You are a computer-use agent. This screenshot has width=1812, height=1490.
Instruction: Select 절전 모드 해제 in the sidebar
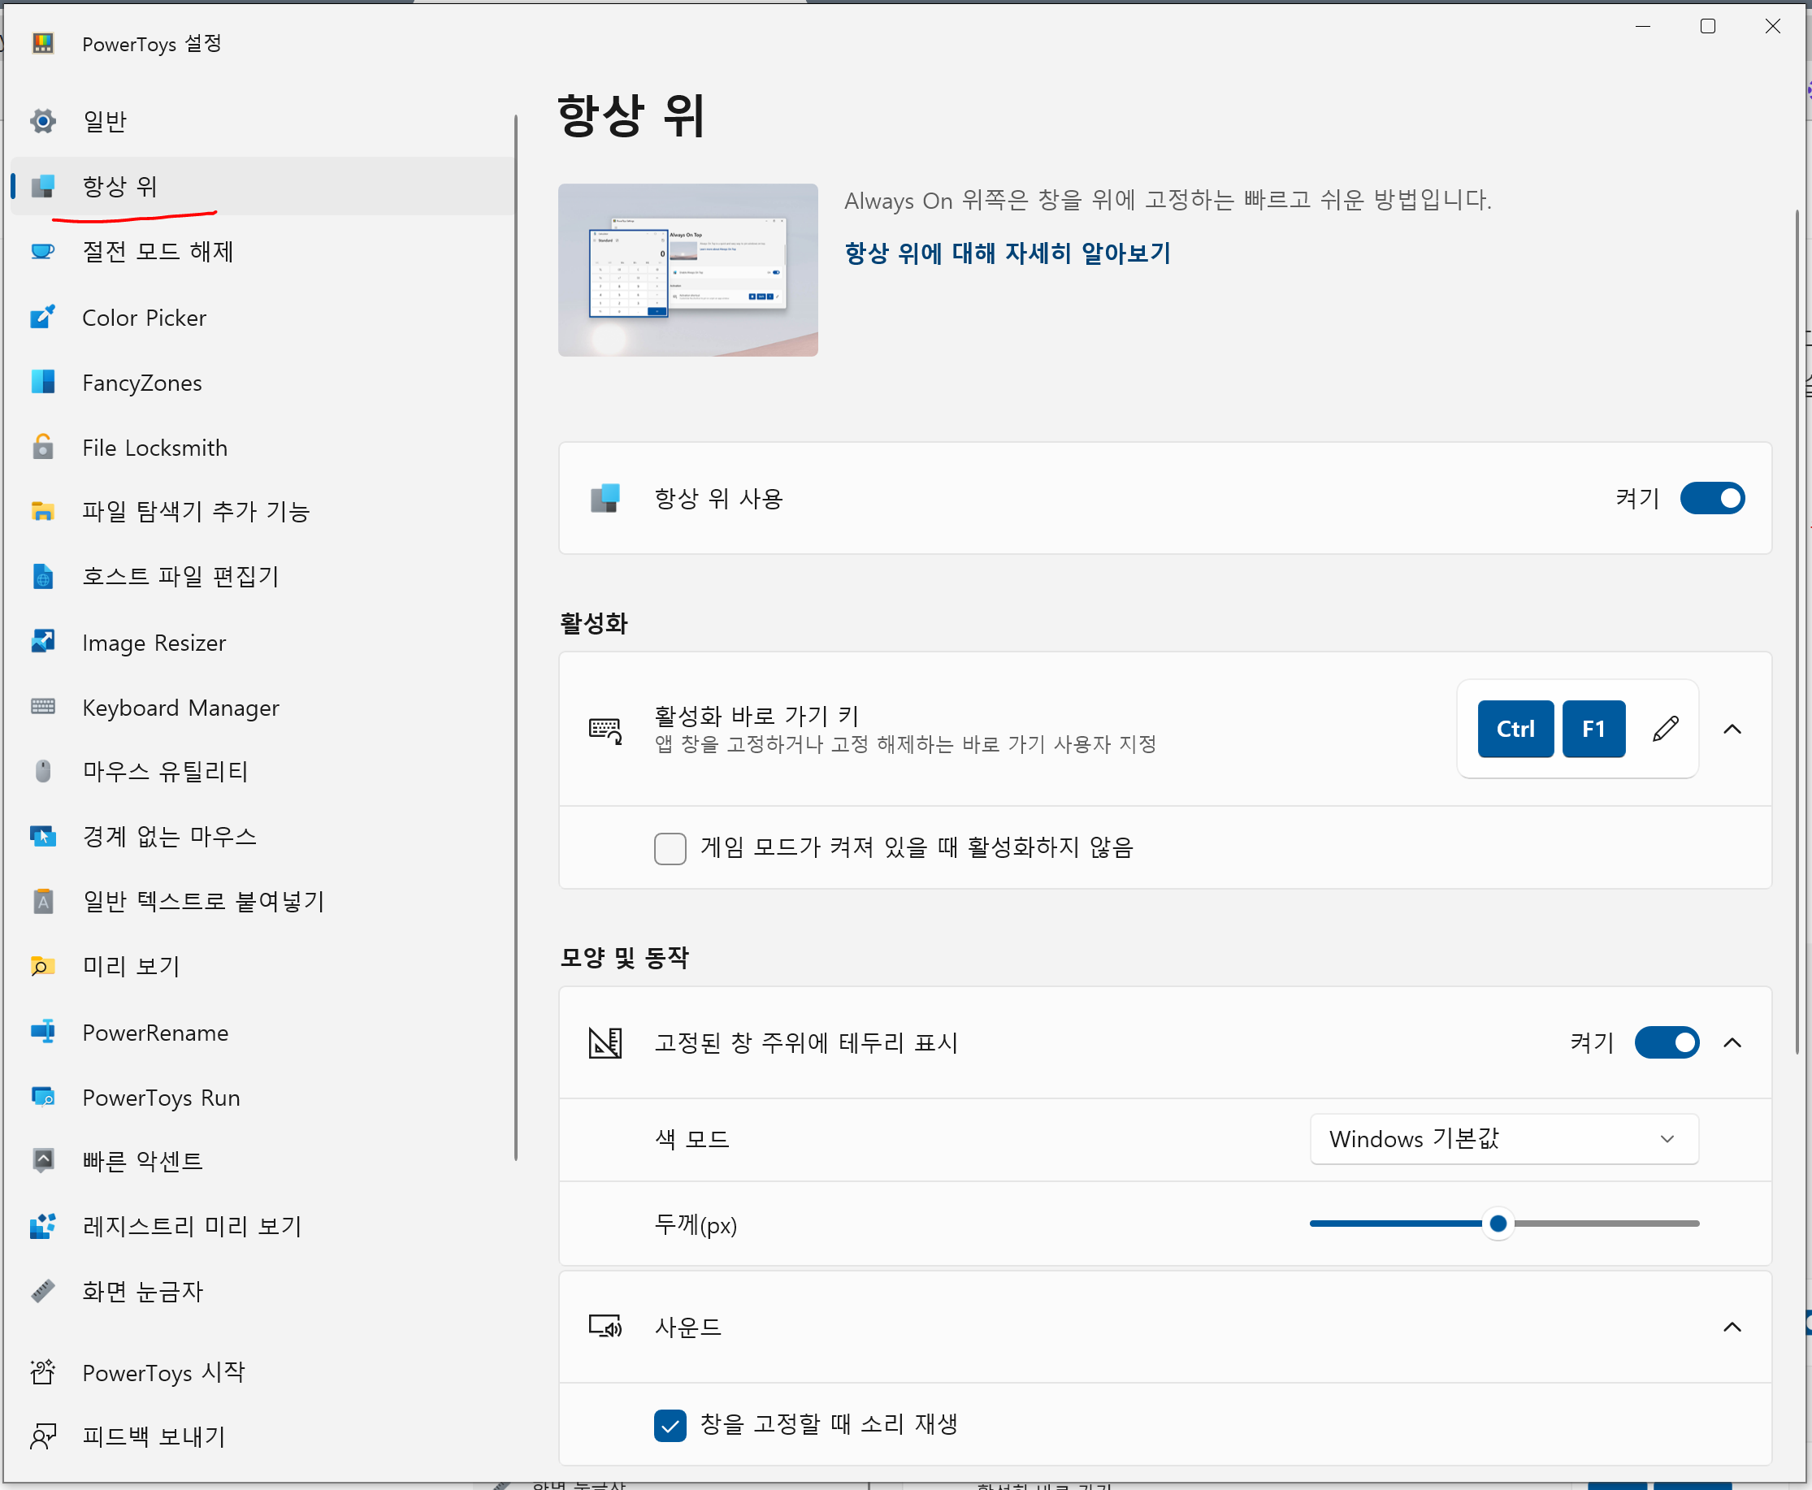coord(262,252)
